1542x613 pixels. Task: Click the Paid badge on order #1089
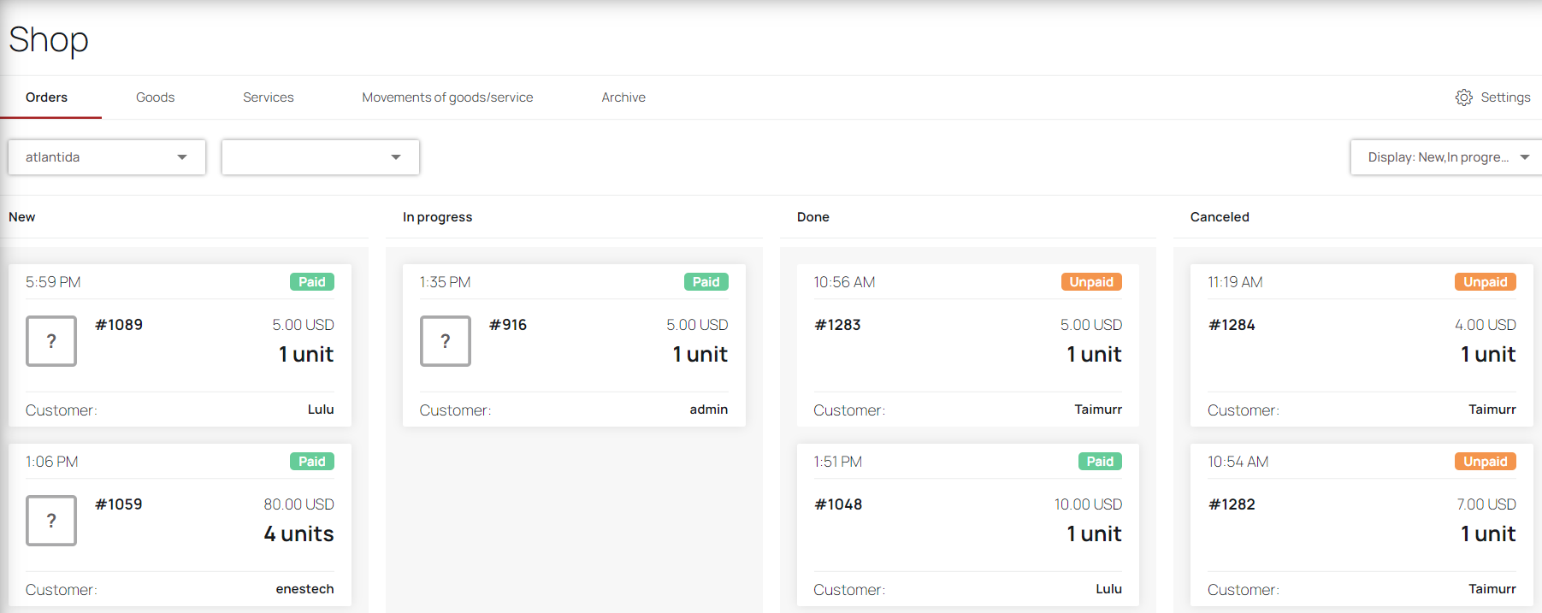[312, 282]
